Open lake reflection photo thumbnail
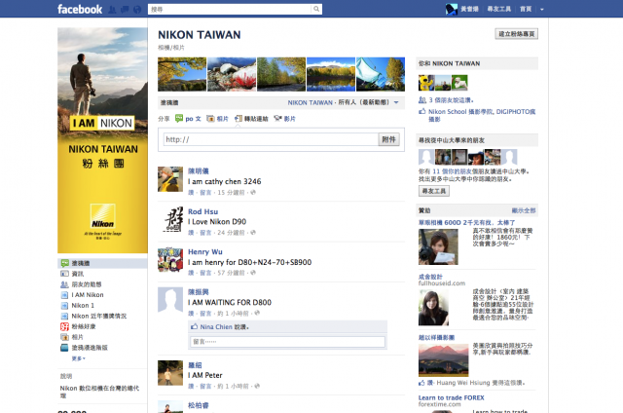The height and width of the screenshot is (413, 623). pyautogui.click(x=331, y=74)
